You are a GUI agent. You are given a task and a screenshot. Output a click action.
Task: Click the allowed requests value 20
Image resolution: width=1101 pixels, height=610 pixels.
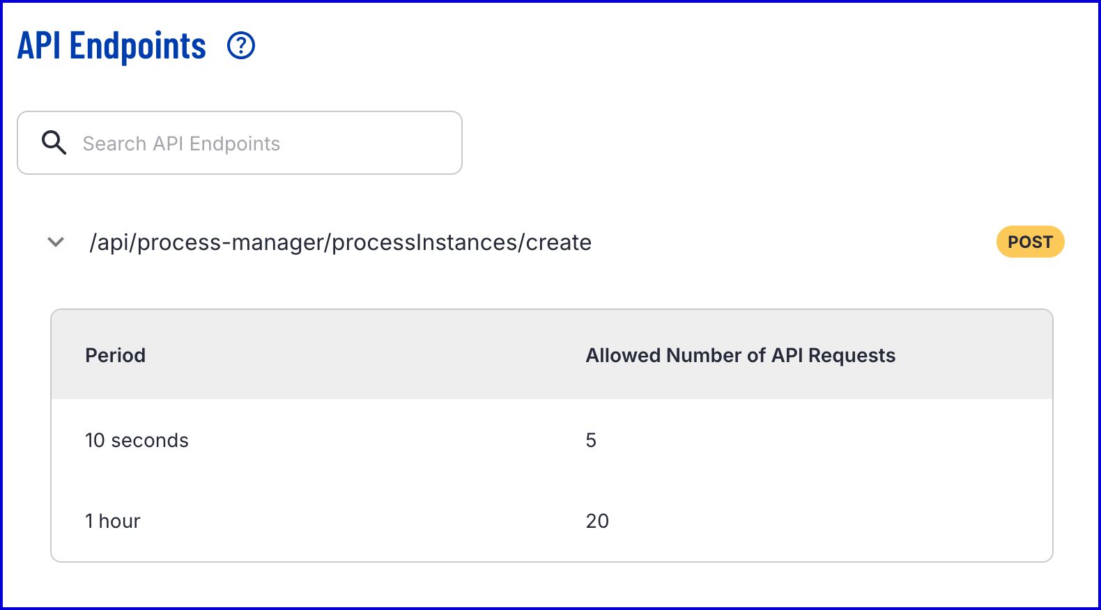coord(597,521)
